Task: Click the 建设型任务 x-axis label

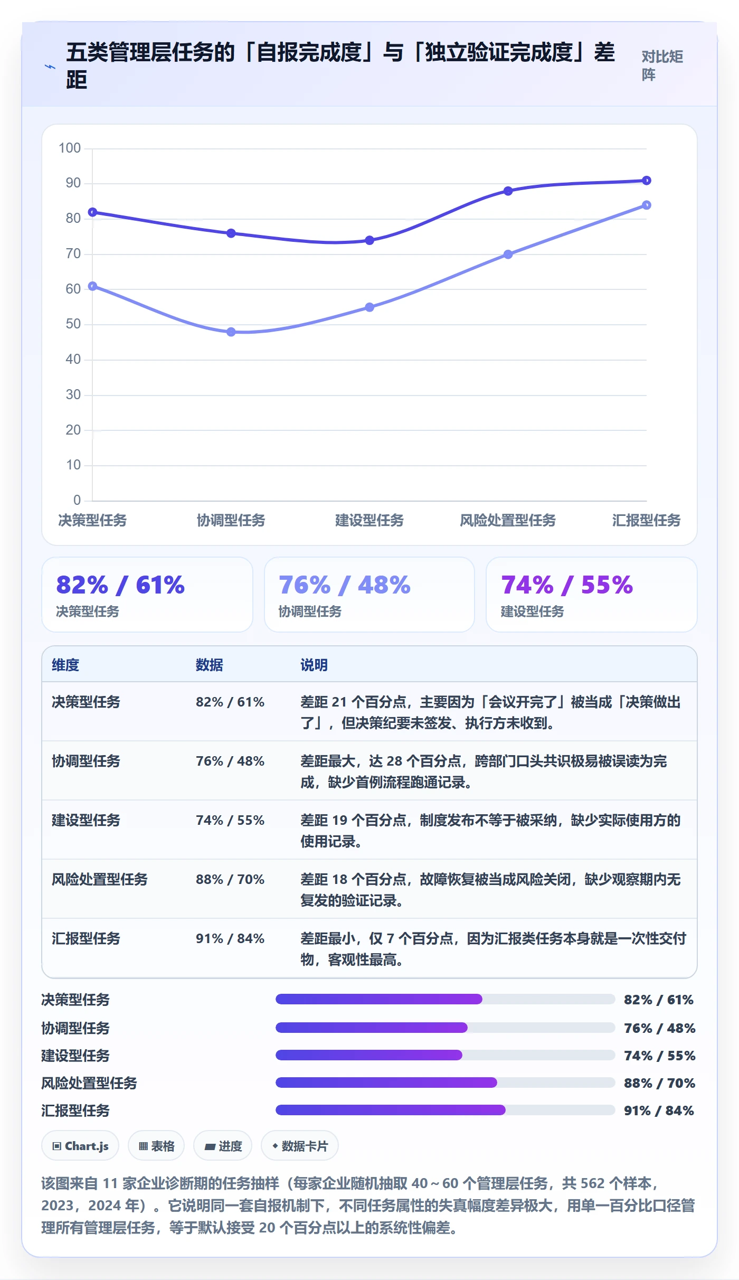Action: [369, 520]
